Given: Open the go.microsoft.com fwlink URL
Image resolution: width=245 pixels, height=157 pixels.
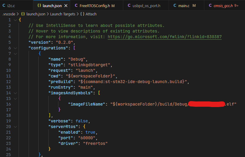Looking at the screenshot, I should (x=165, y=37).
